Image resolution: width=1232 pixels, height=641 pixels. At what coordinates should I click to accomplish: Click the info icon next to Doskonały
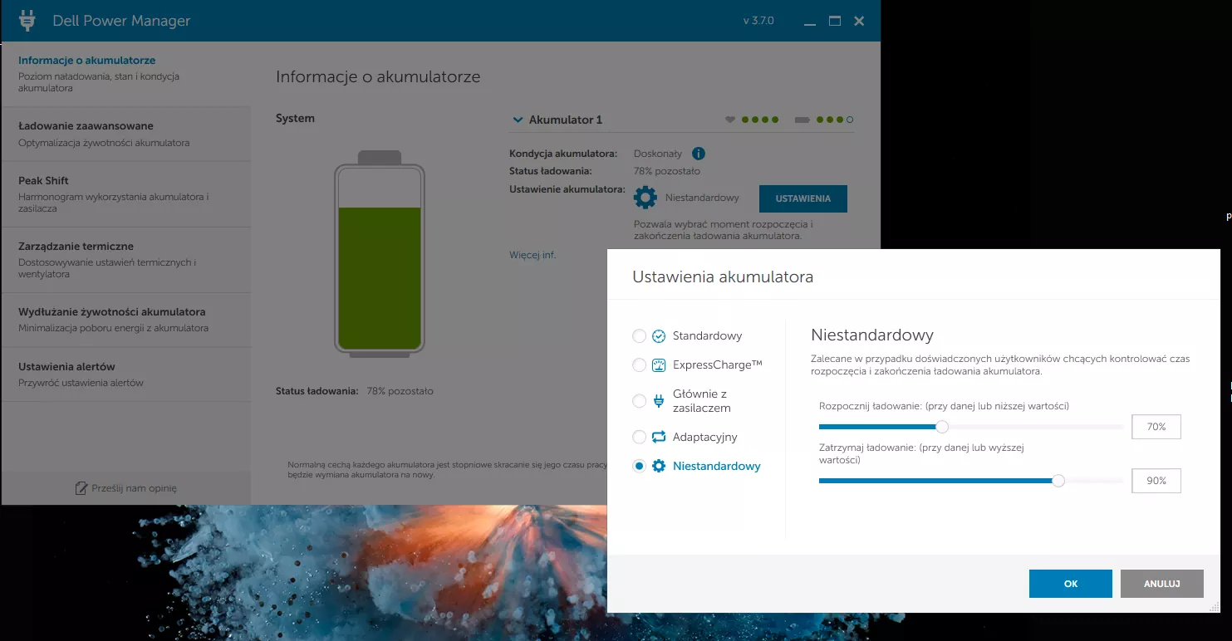click(699, 154)
